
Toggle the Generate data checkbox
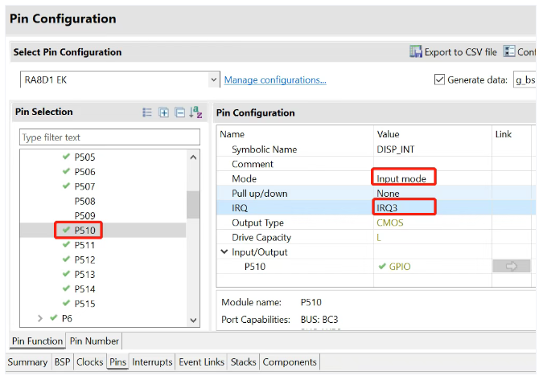tap(439, 80)
